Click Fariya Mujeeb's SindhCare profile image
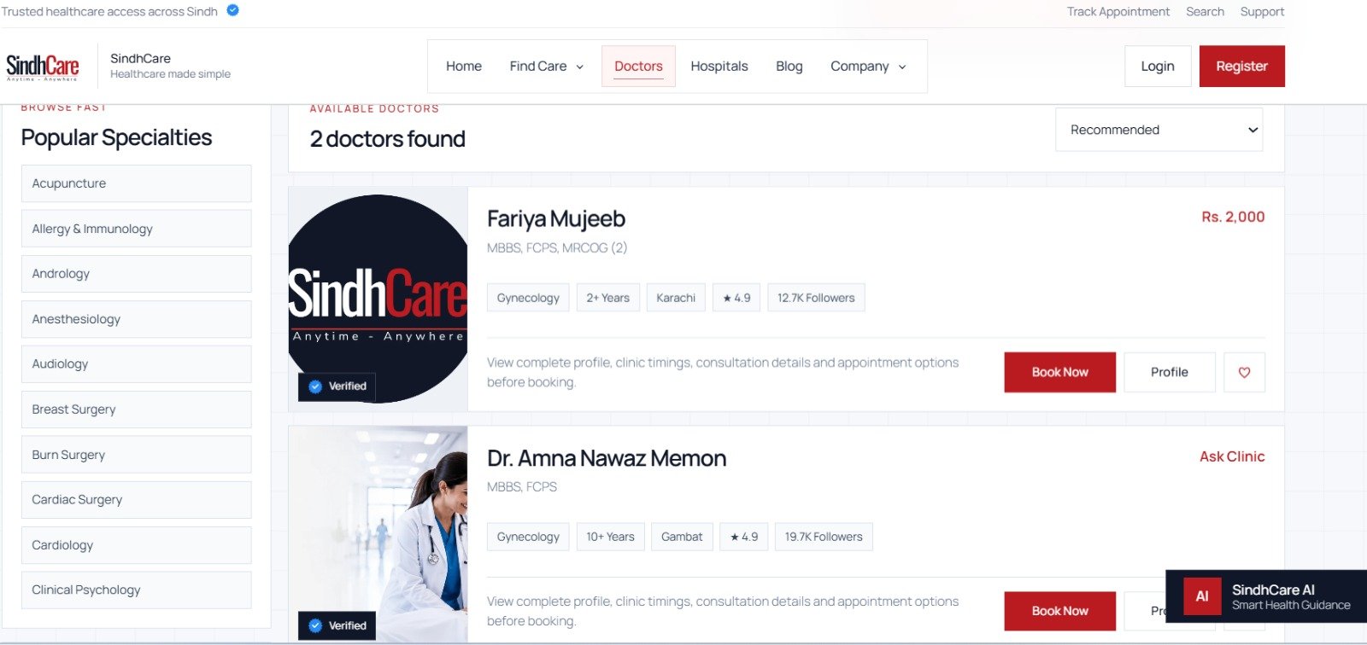 (x=378, y=299)
